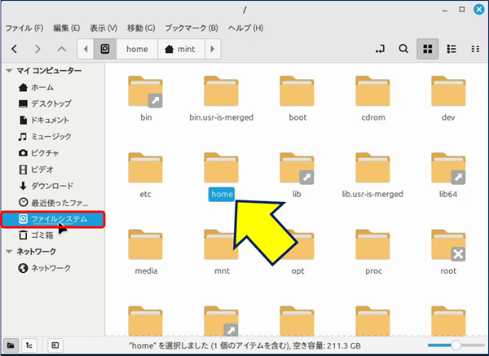
Task: Select the mnt folder icon
Action: pyautogui.click(x=221, y=244)
